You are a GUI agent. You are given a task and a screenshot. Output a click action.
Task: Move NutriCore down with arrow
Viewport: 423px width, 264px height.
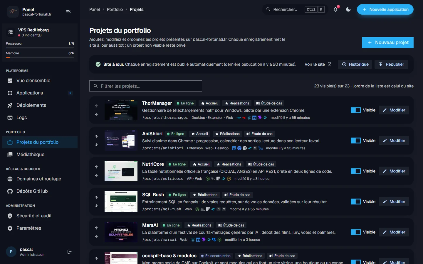tap(96, 175)
